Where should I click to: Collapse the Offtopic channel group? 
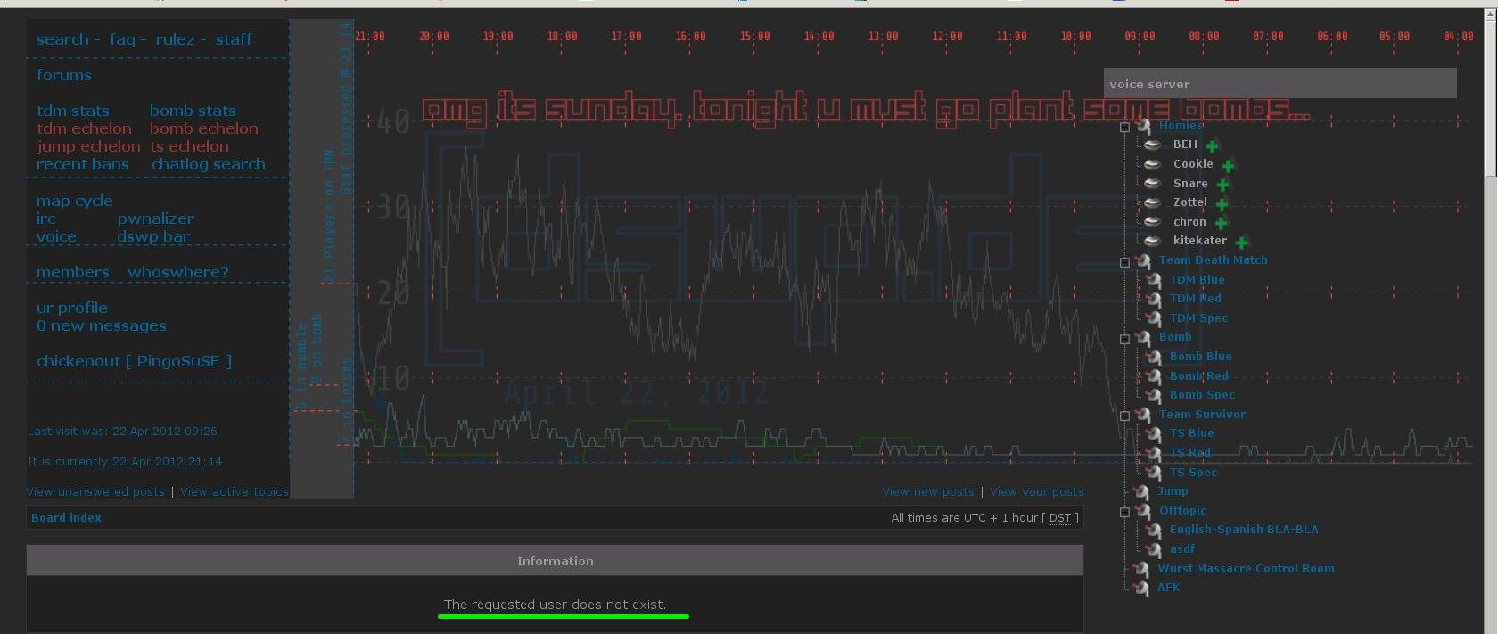[x=1124, y=512]
